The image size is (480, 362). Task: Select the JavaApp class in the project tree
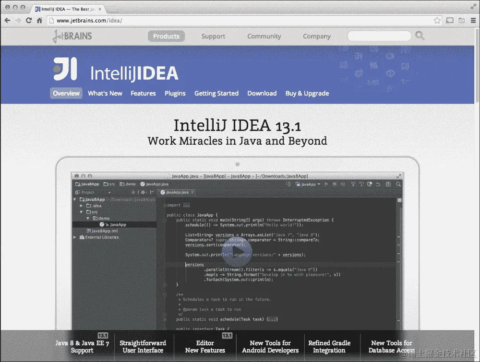pos(118,224)
